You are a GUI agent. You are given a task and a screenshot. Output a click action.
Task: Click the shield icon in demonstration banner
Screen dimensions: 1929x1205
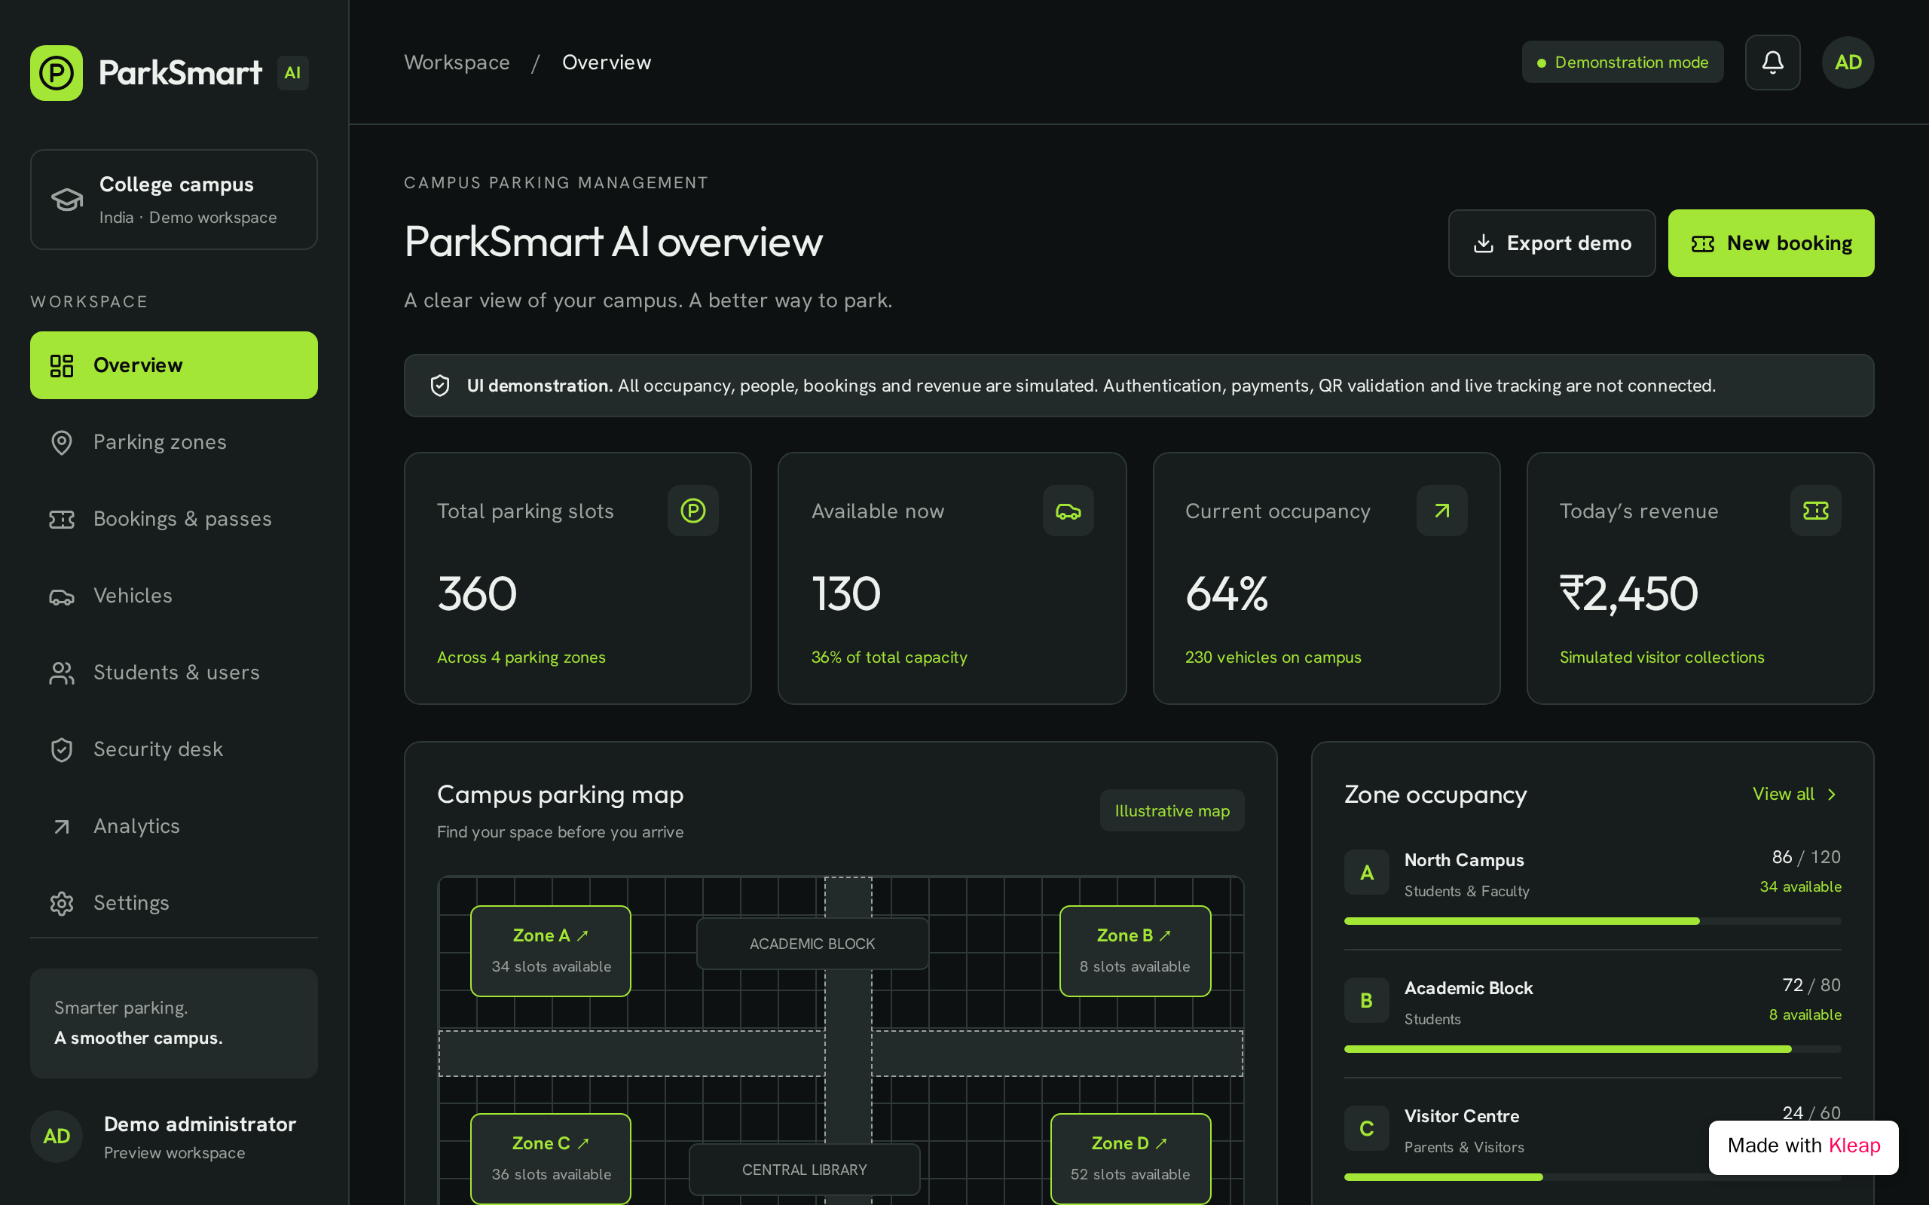[x=440, y=386]
